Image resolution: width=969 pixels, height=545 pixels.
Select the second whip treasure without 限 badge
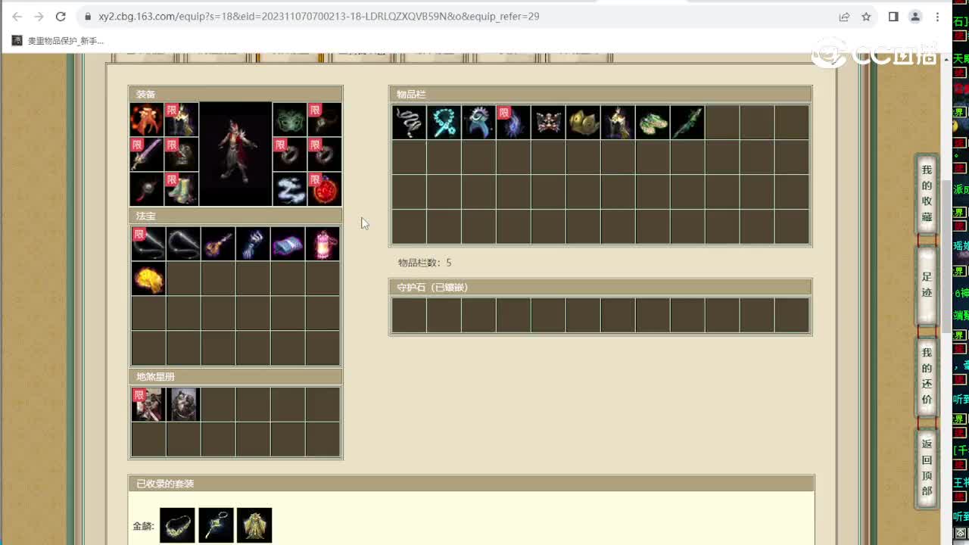(x=183, y=244)
